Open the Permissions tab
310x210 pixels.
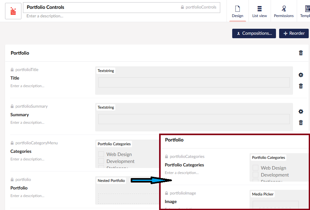(284, 11)
